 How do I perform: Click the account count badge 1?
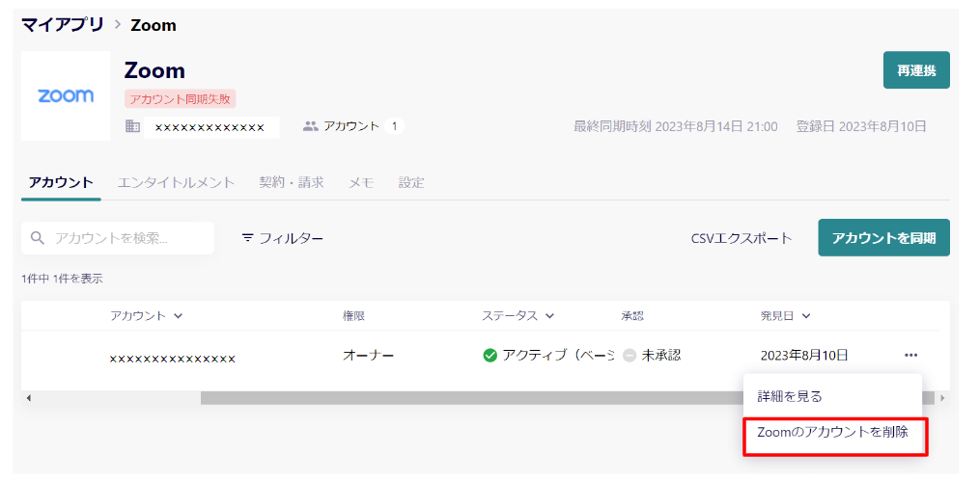[x=394, y=126]
